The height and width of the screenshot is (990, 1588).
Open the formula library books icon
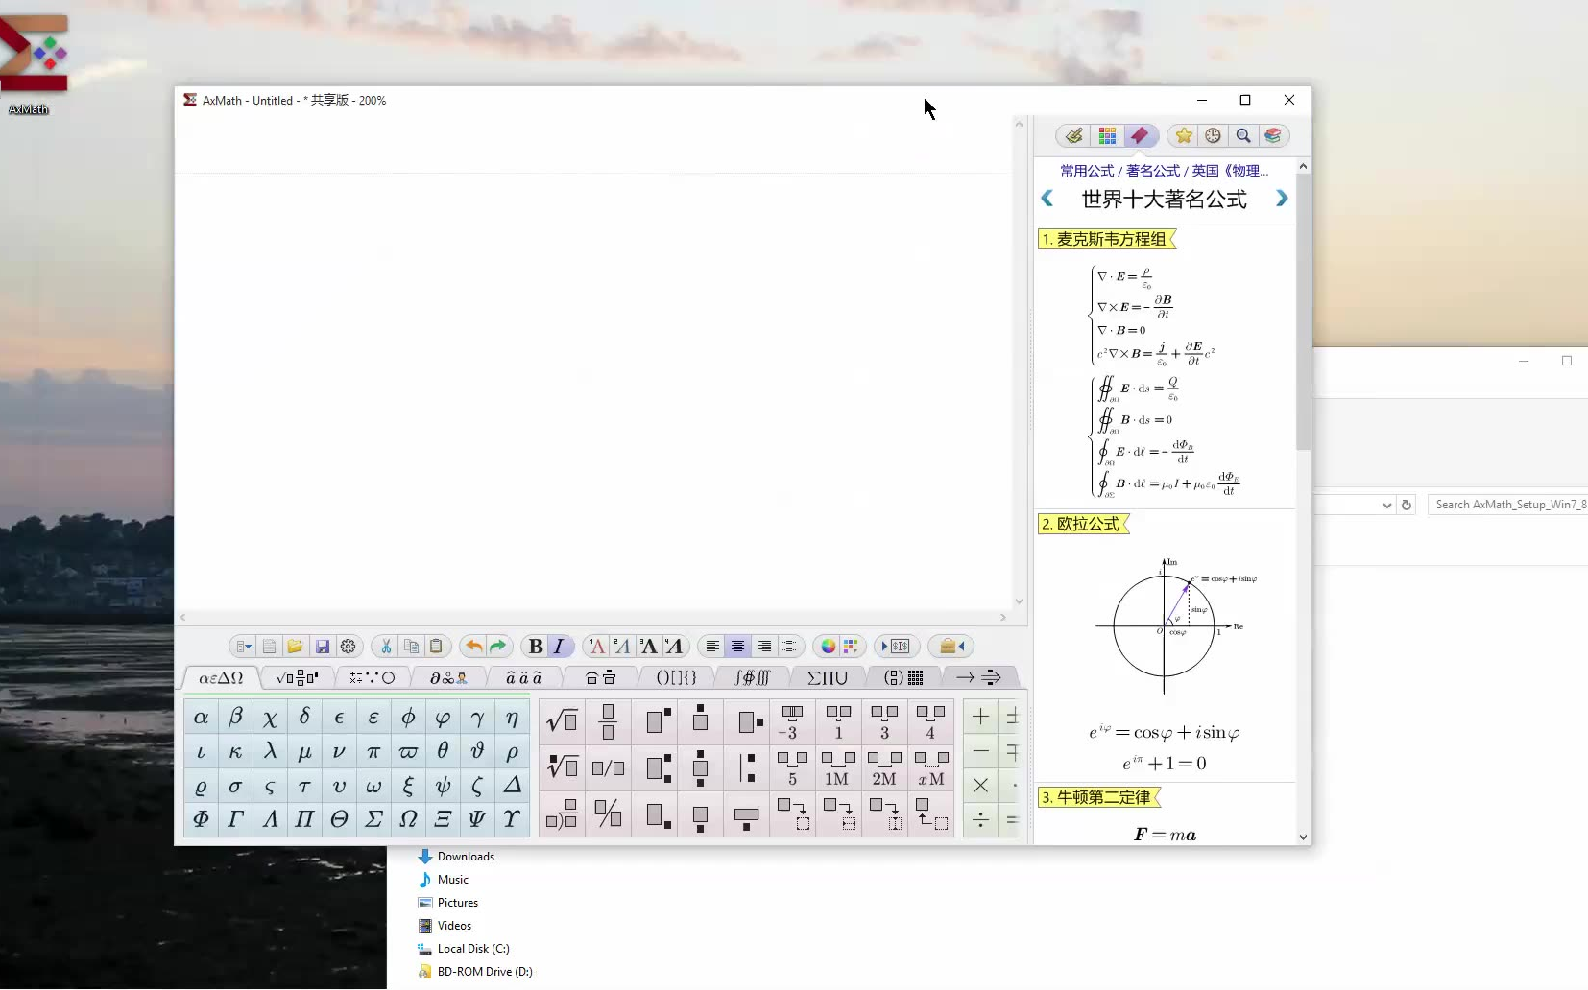pyautogui.click(x=1274, y=135)
